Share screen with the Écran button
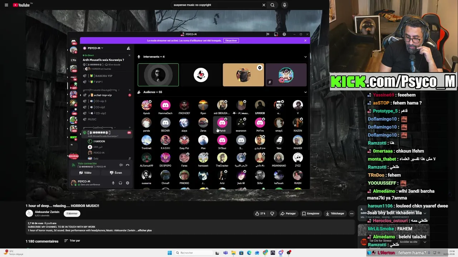The image size is (458, 257). [116, 173]
